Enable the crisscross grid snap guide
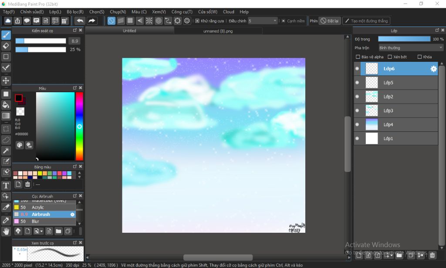The image size is (446, 268). (130, 21)
